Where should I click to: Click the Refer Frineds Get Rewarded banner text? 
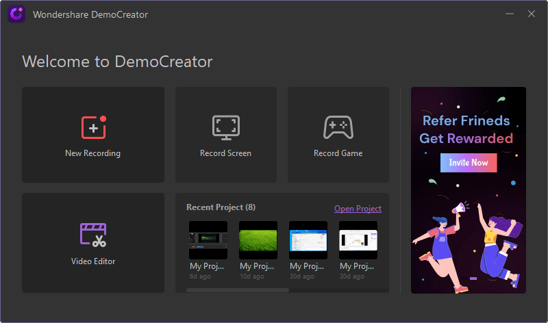[466, 129]
